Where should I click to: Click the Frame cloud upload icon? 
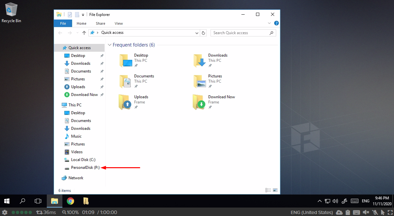[339, 212]
